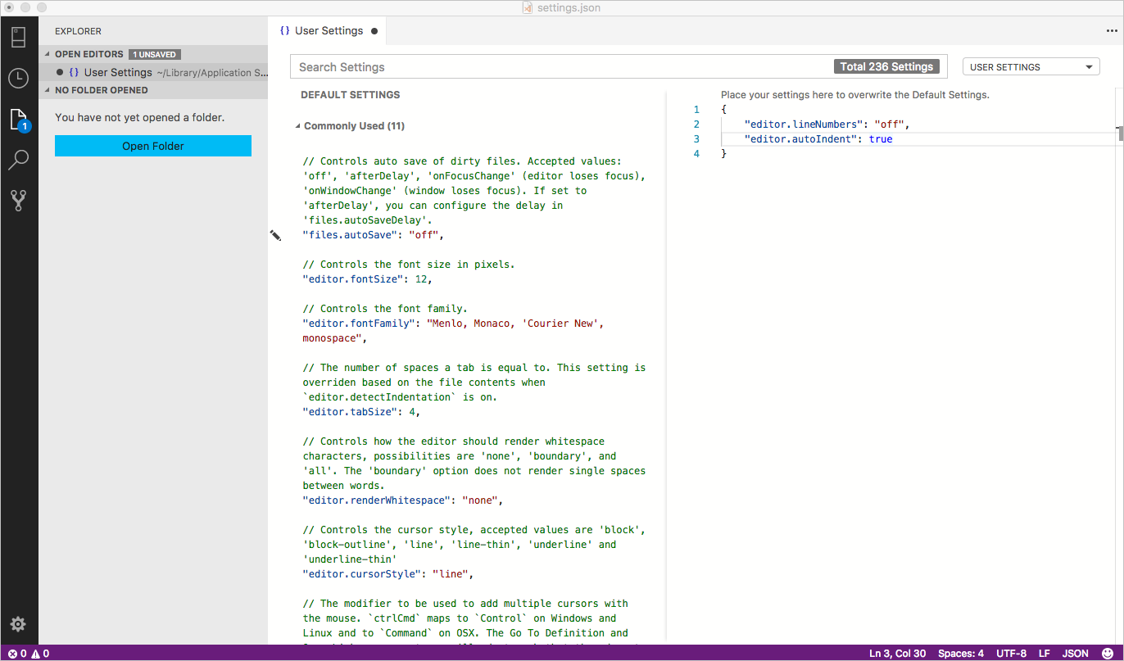The width and height of the screenshot is (1124, 661).
Task: Open the settings gear at bottom left
Action: 18,624
